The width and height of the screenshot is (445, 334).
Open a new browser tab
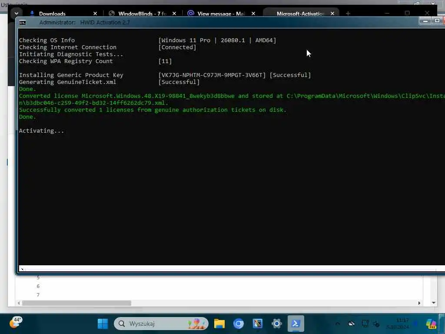tap(348, 13)
